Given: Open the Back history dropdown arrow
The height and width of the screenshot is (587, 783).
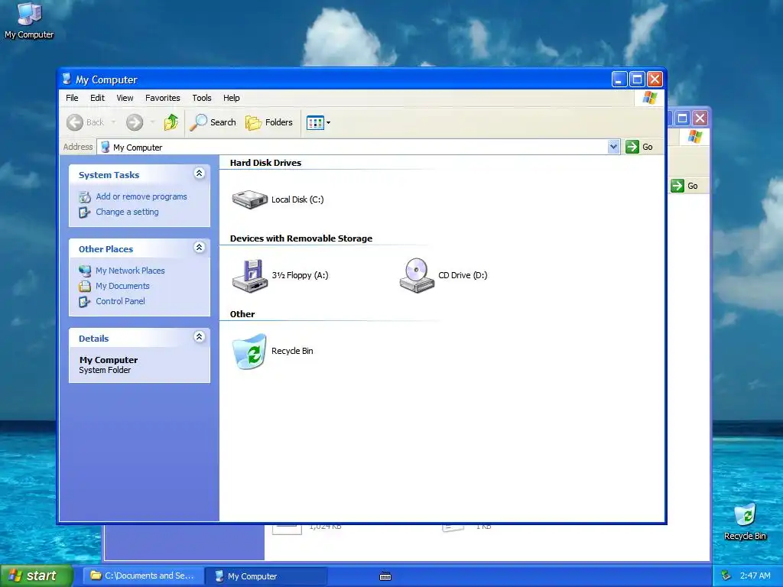Looking at the screenshot, I should [113, 122].
